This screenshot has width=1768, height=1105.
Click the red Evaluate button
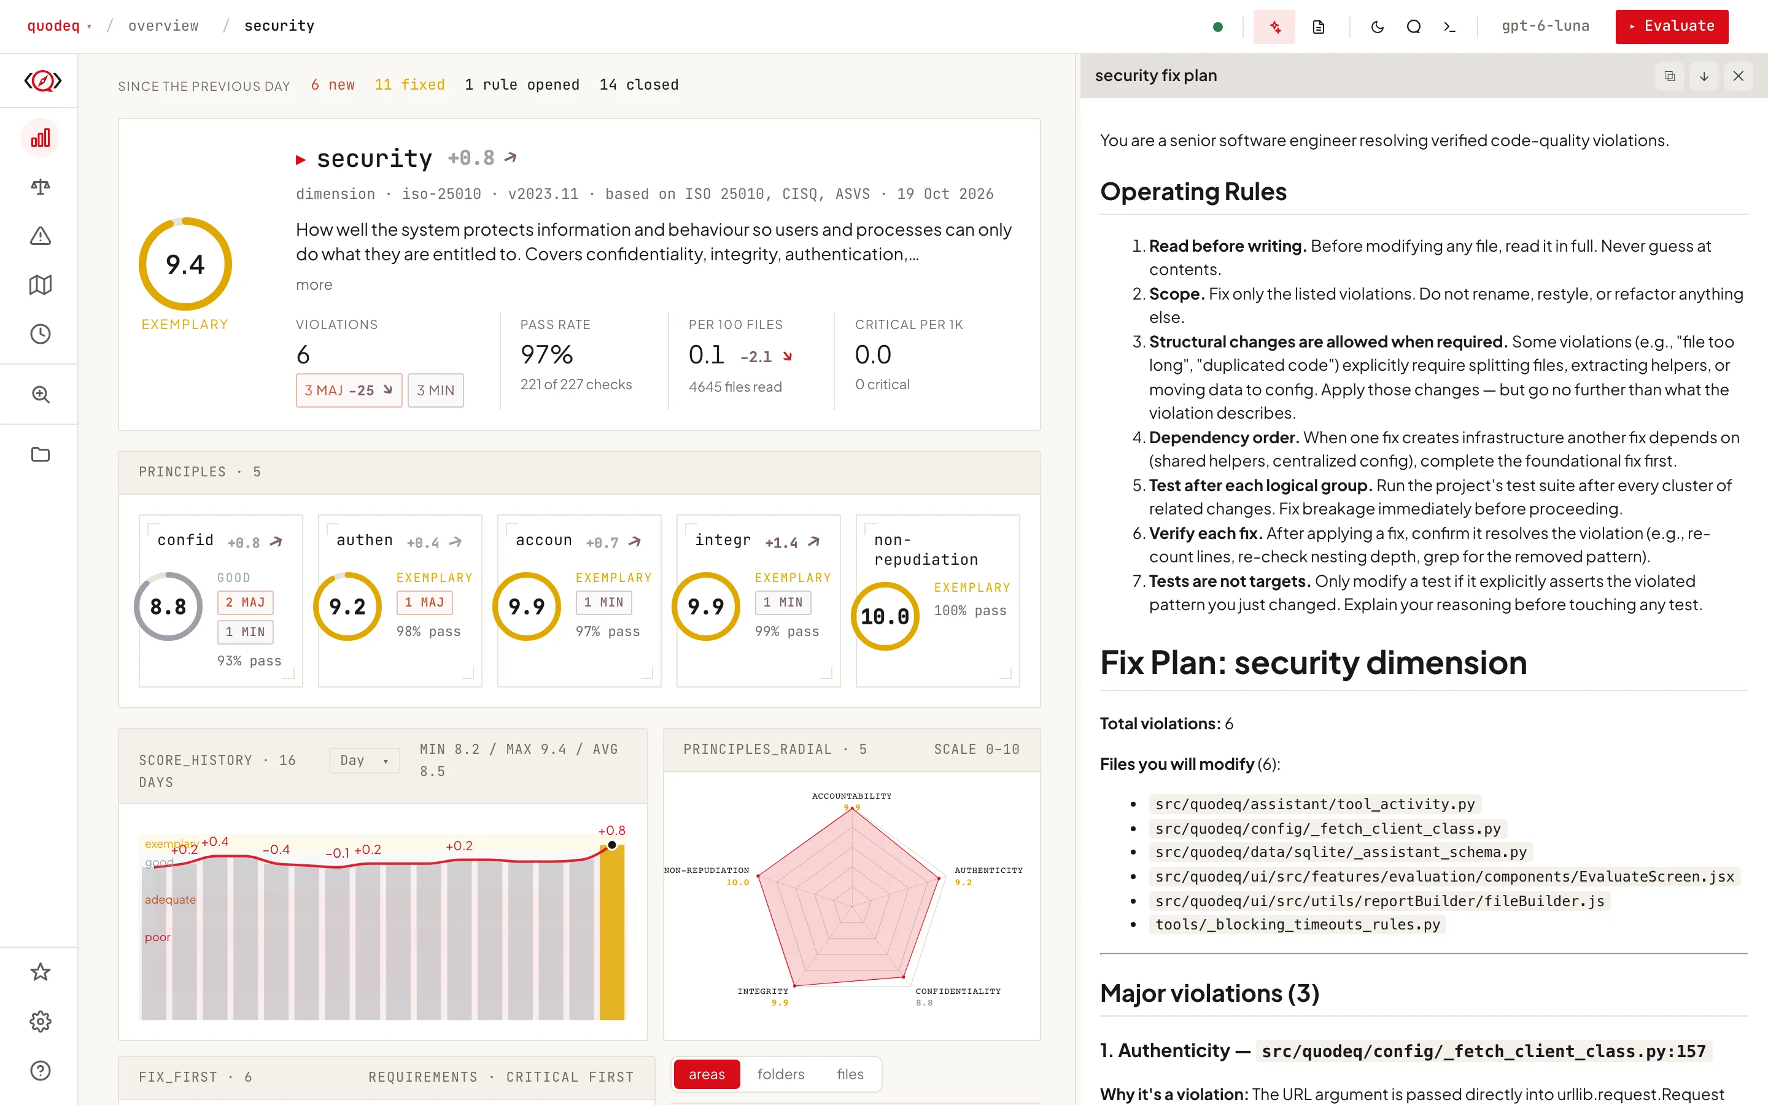[1672, 26]
